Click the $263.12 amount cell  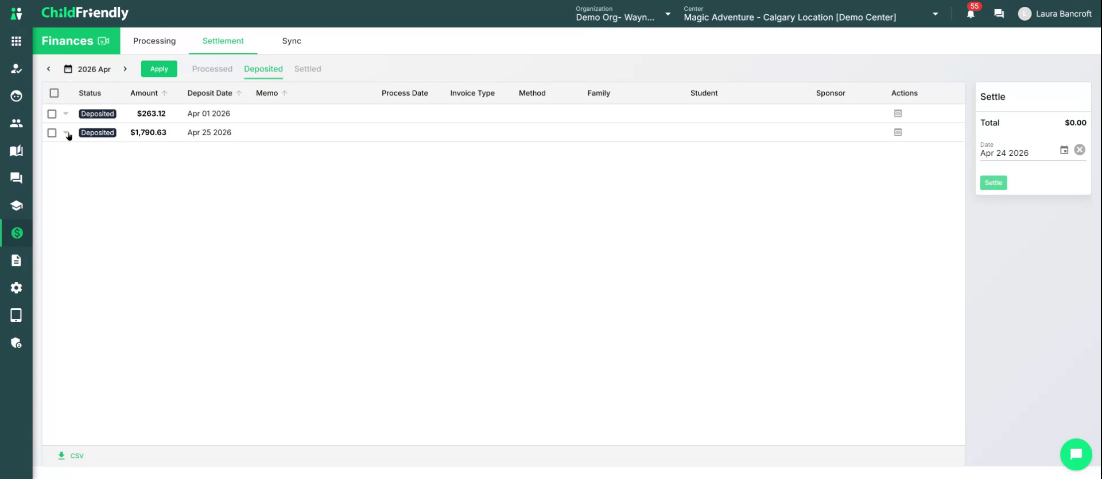pos(151,113)
